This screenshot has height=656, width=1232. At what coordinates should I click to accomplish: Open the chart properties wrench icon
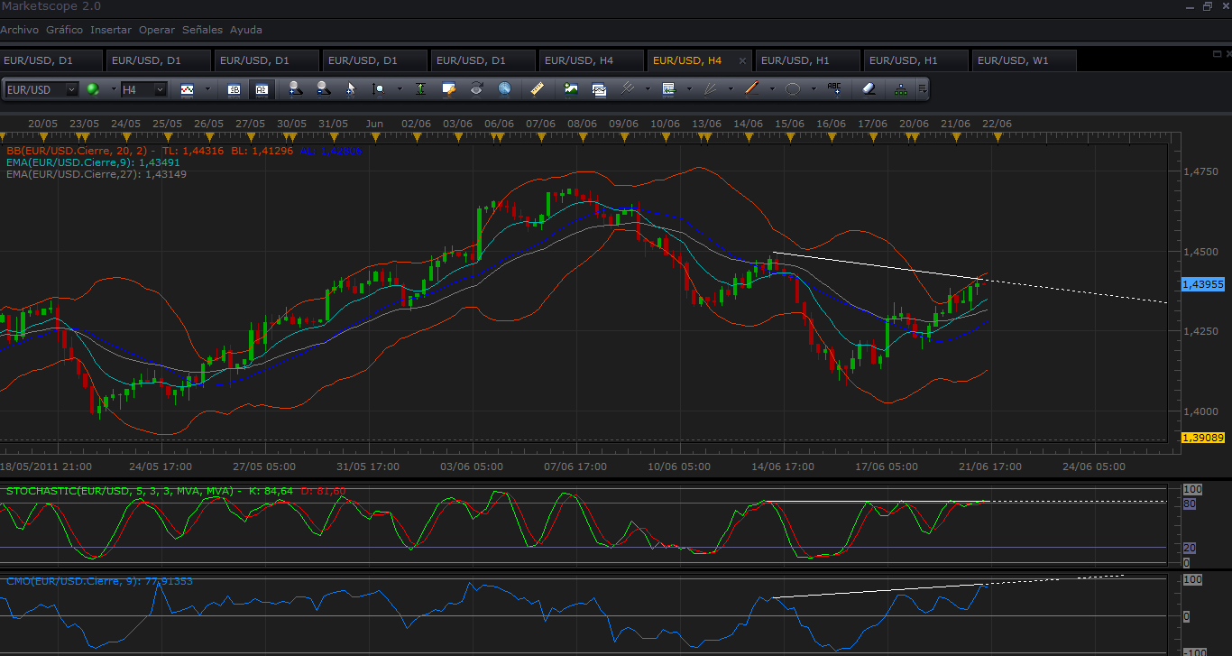click(448, 89)
